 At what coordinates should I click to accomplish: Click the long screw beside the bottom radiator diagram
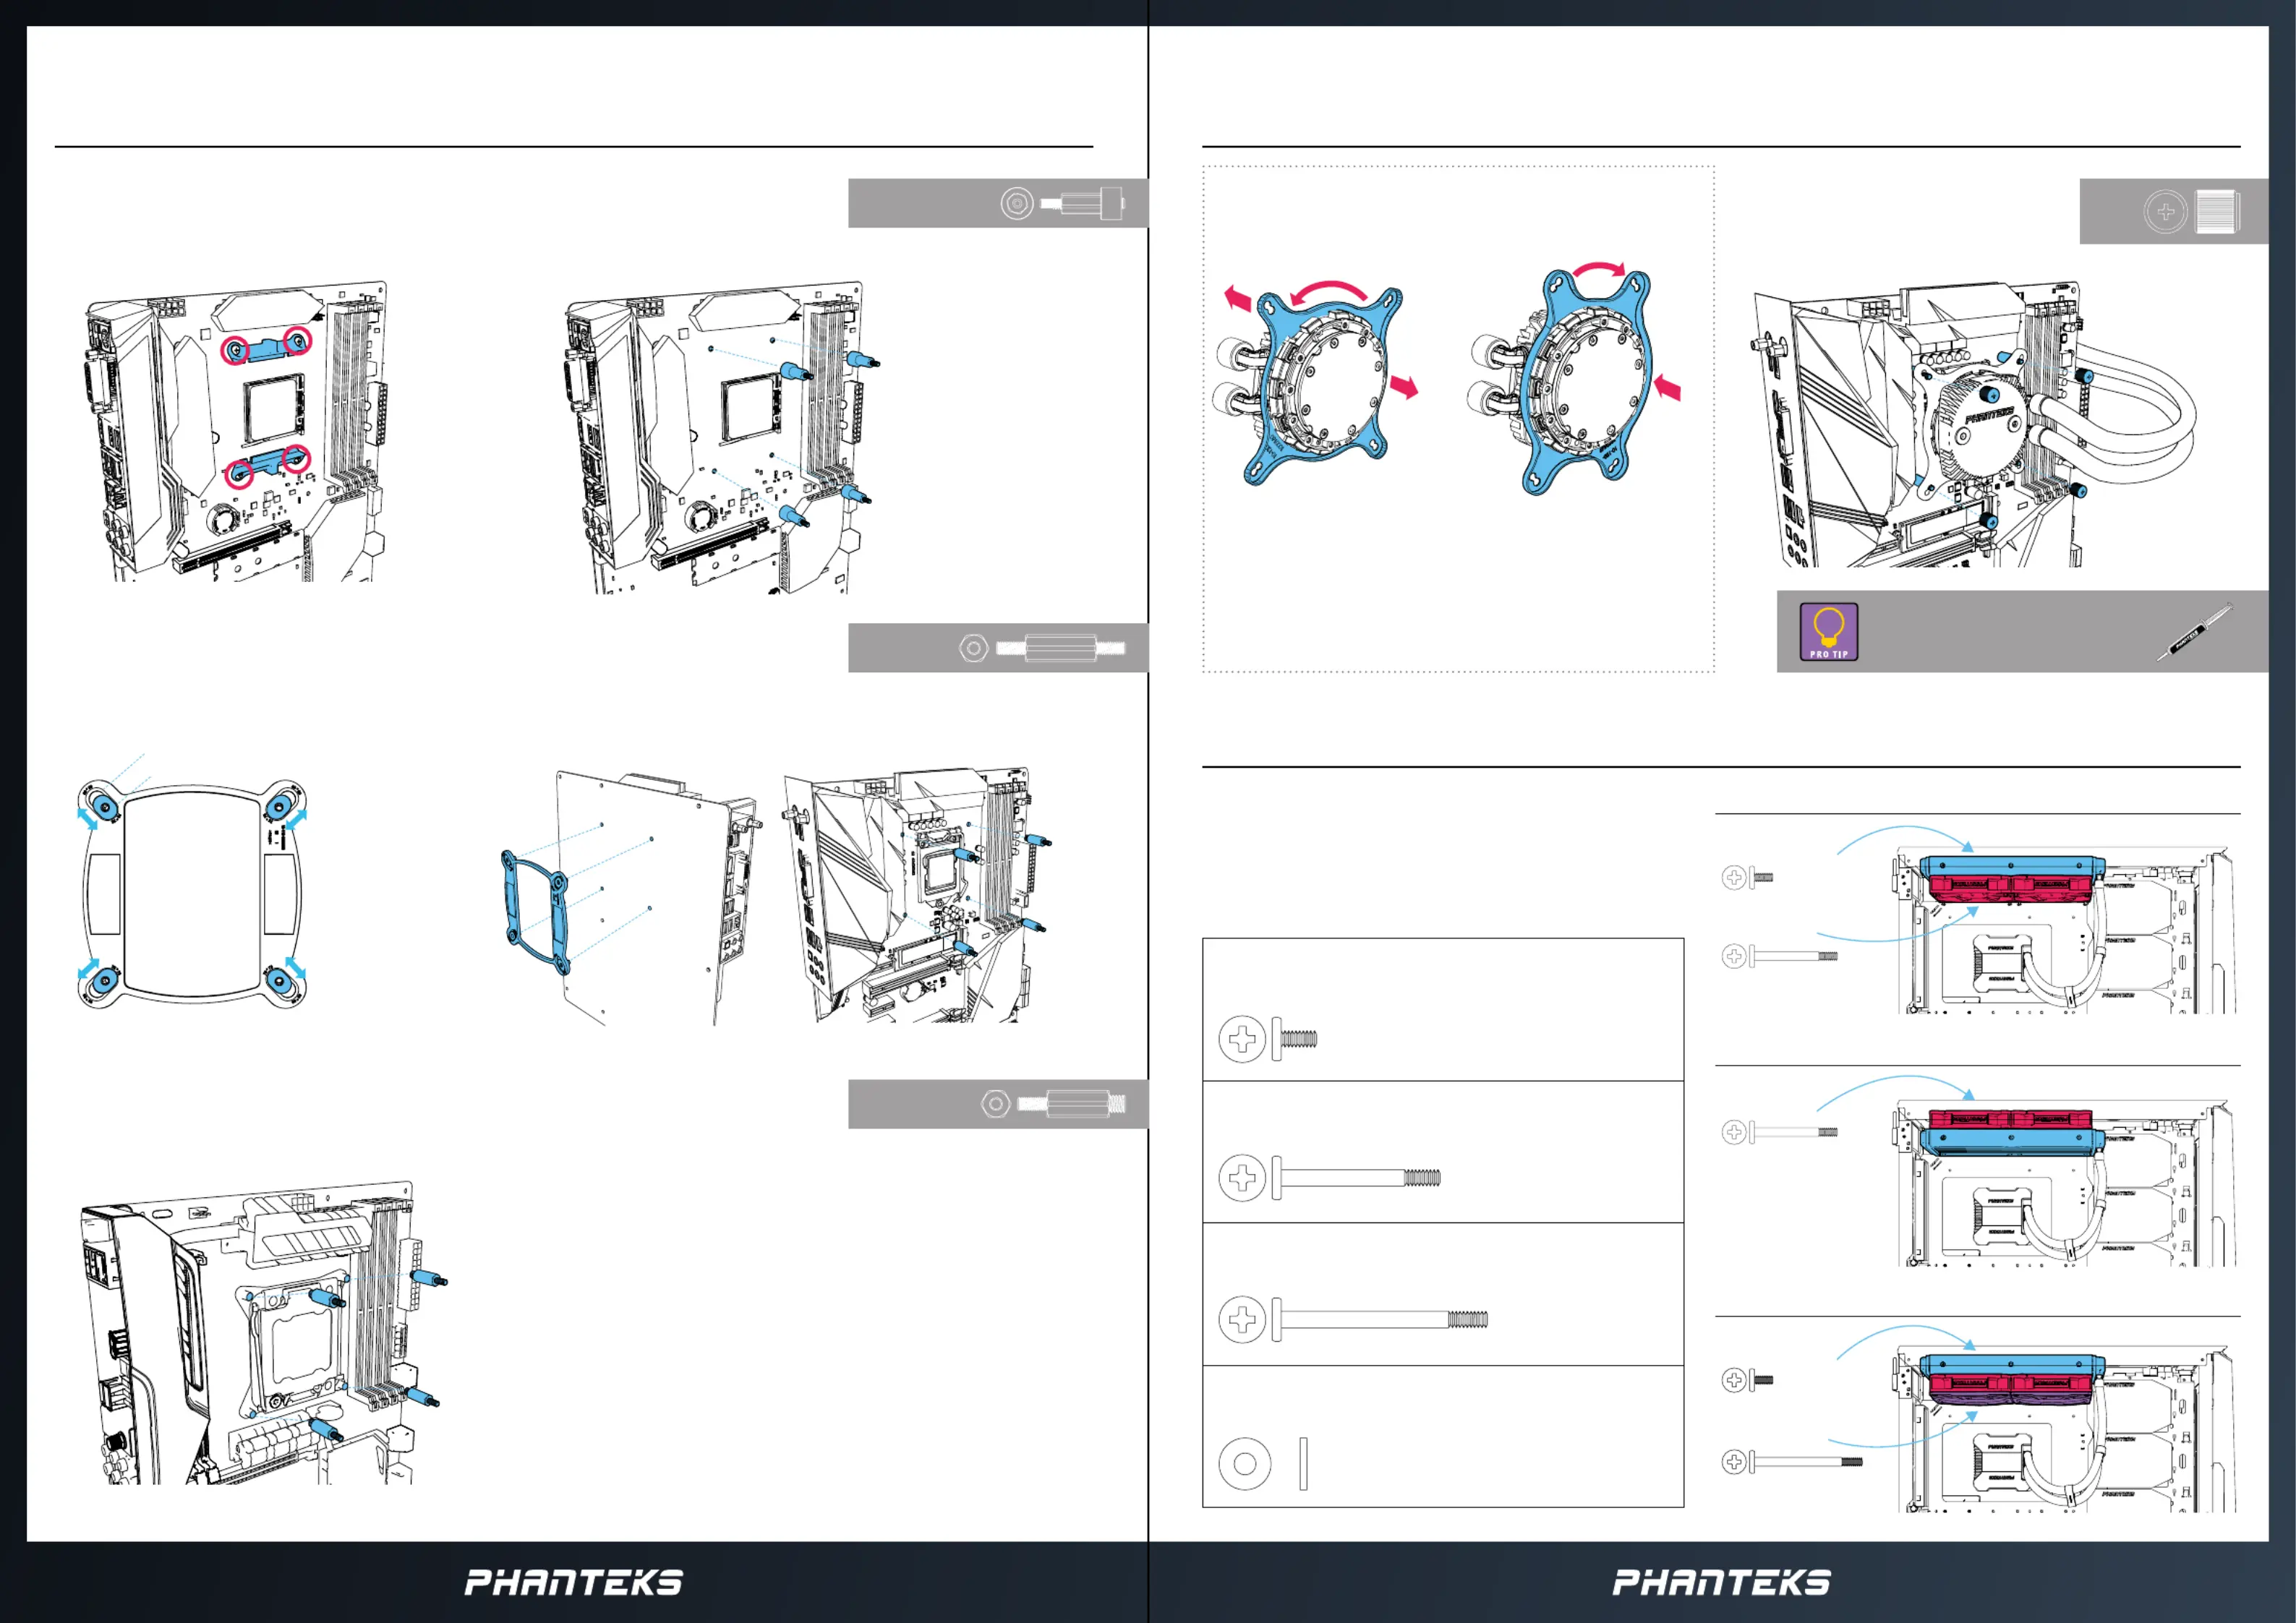pos(1792,1462)
